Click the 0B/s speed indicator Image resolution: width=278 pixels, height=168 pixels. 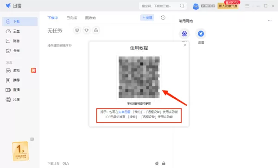click(x=66, y=163)
